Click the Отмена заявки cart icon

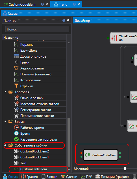coord(16,98)
